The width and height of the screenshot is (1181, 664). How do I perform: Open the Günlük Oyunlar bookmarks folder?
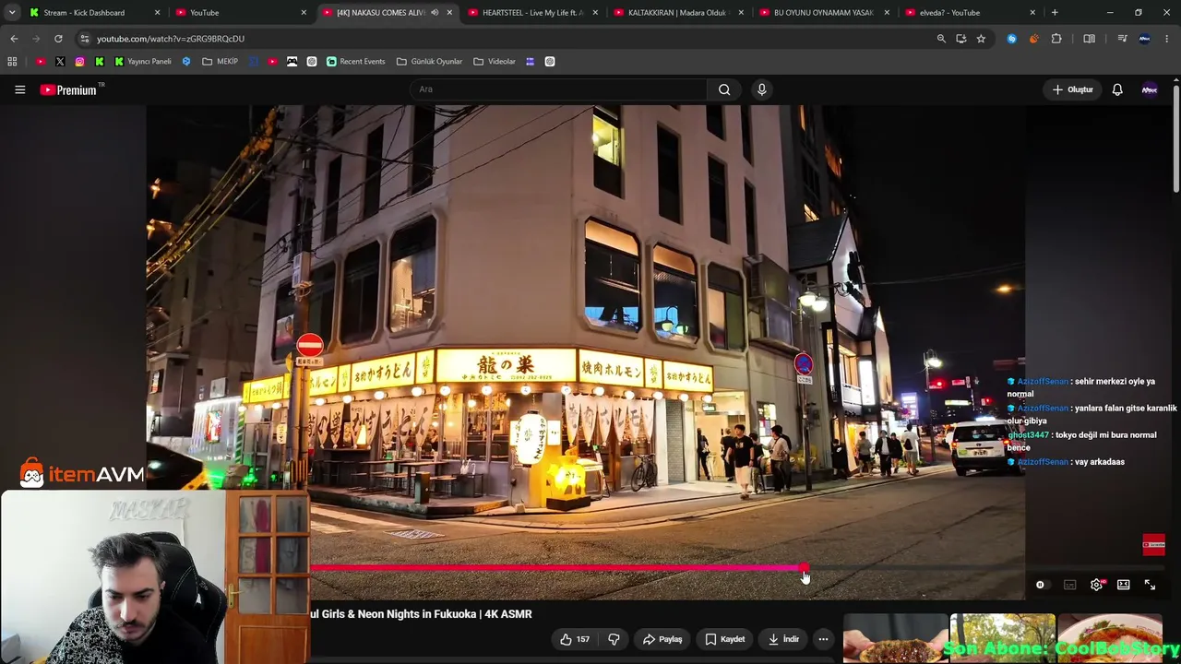(429, 62)
